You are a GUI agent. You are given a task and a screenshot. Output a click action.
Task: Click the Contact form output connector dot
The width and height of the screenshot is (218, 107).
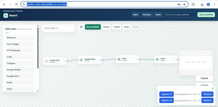[x=67, y=61]
